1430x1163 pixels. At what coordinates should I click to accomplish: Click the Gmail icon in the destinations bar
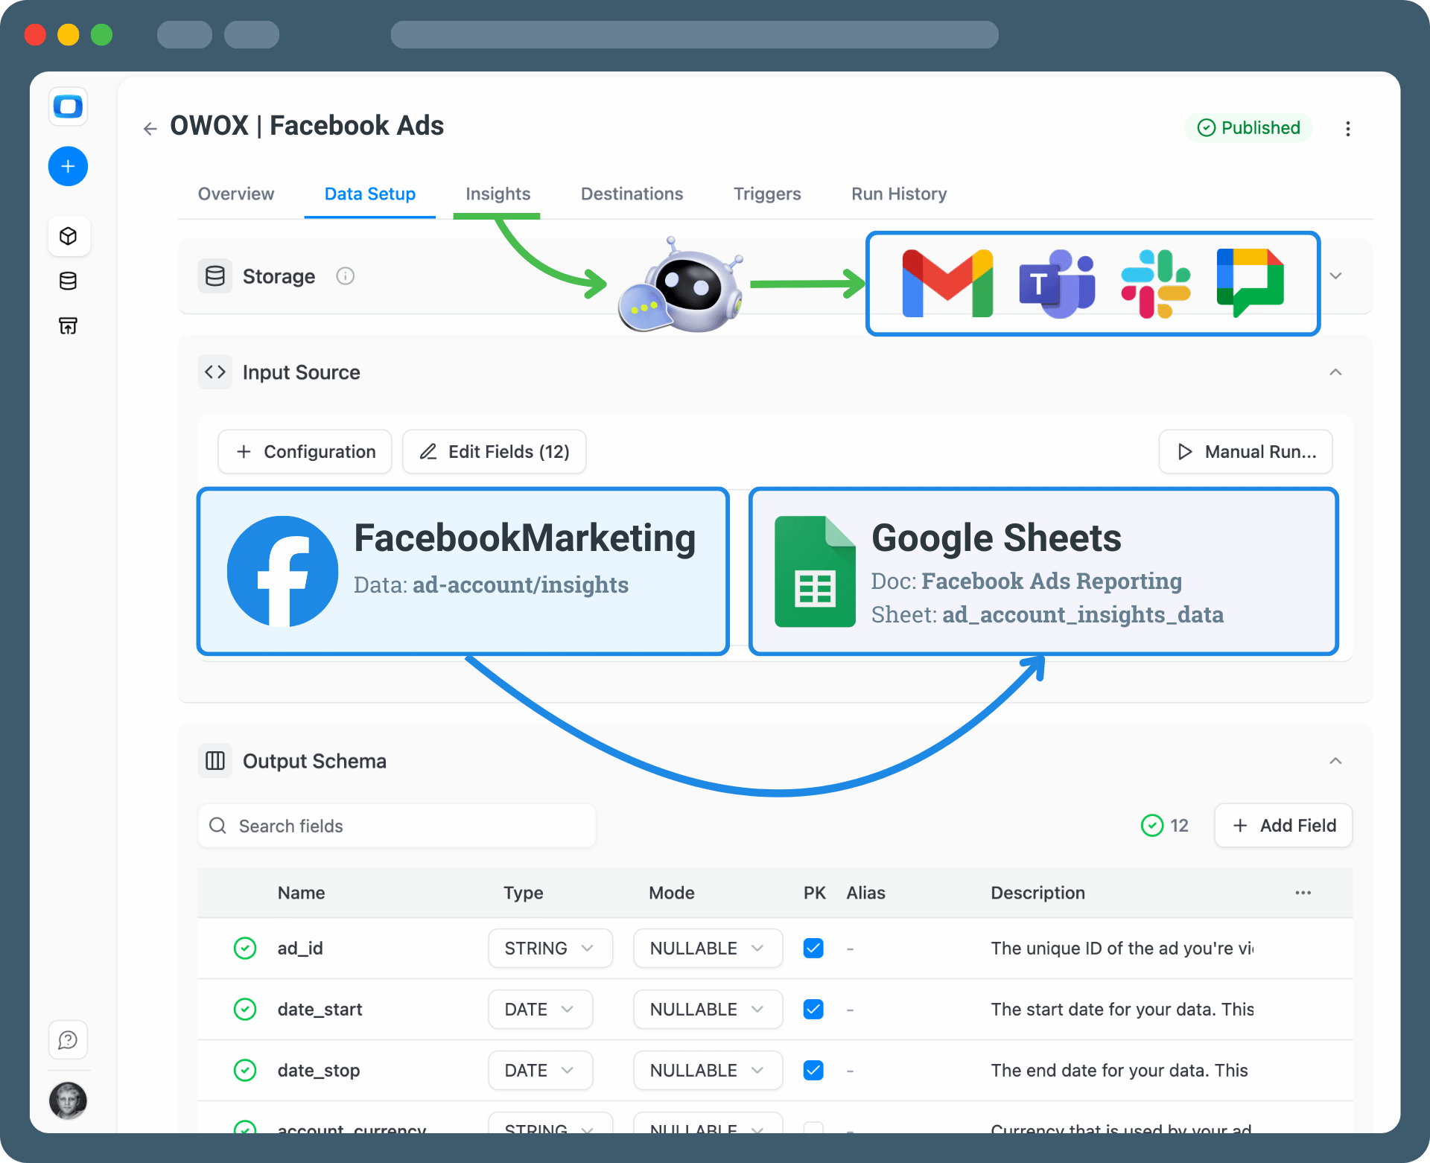coord(947,283)
